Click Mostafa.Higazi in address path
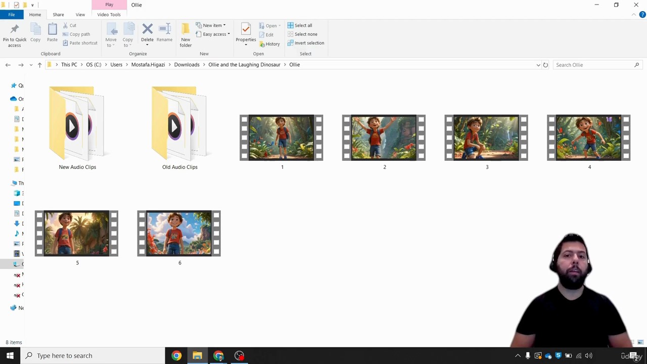647x364 pixels. pyautogui.click(x=148, y=65)
